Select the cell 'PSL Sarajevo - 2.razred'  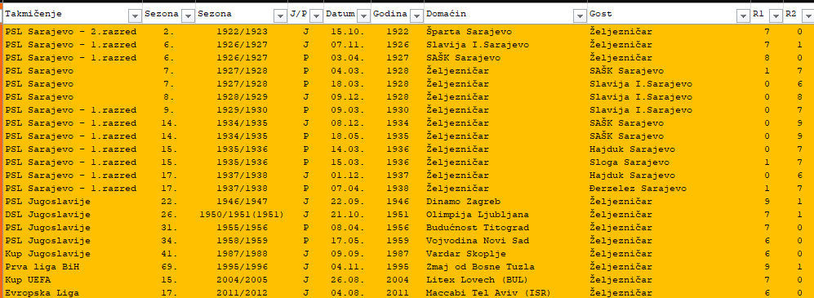coord(72,32)
